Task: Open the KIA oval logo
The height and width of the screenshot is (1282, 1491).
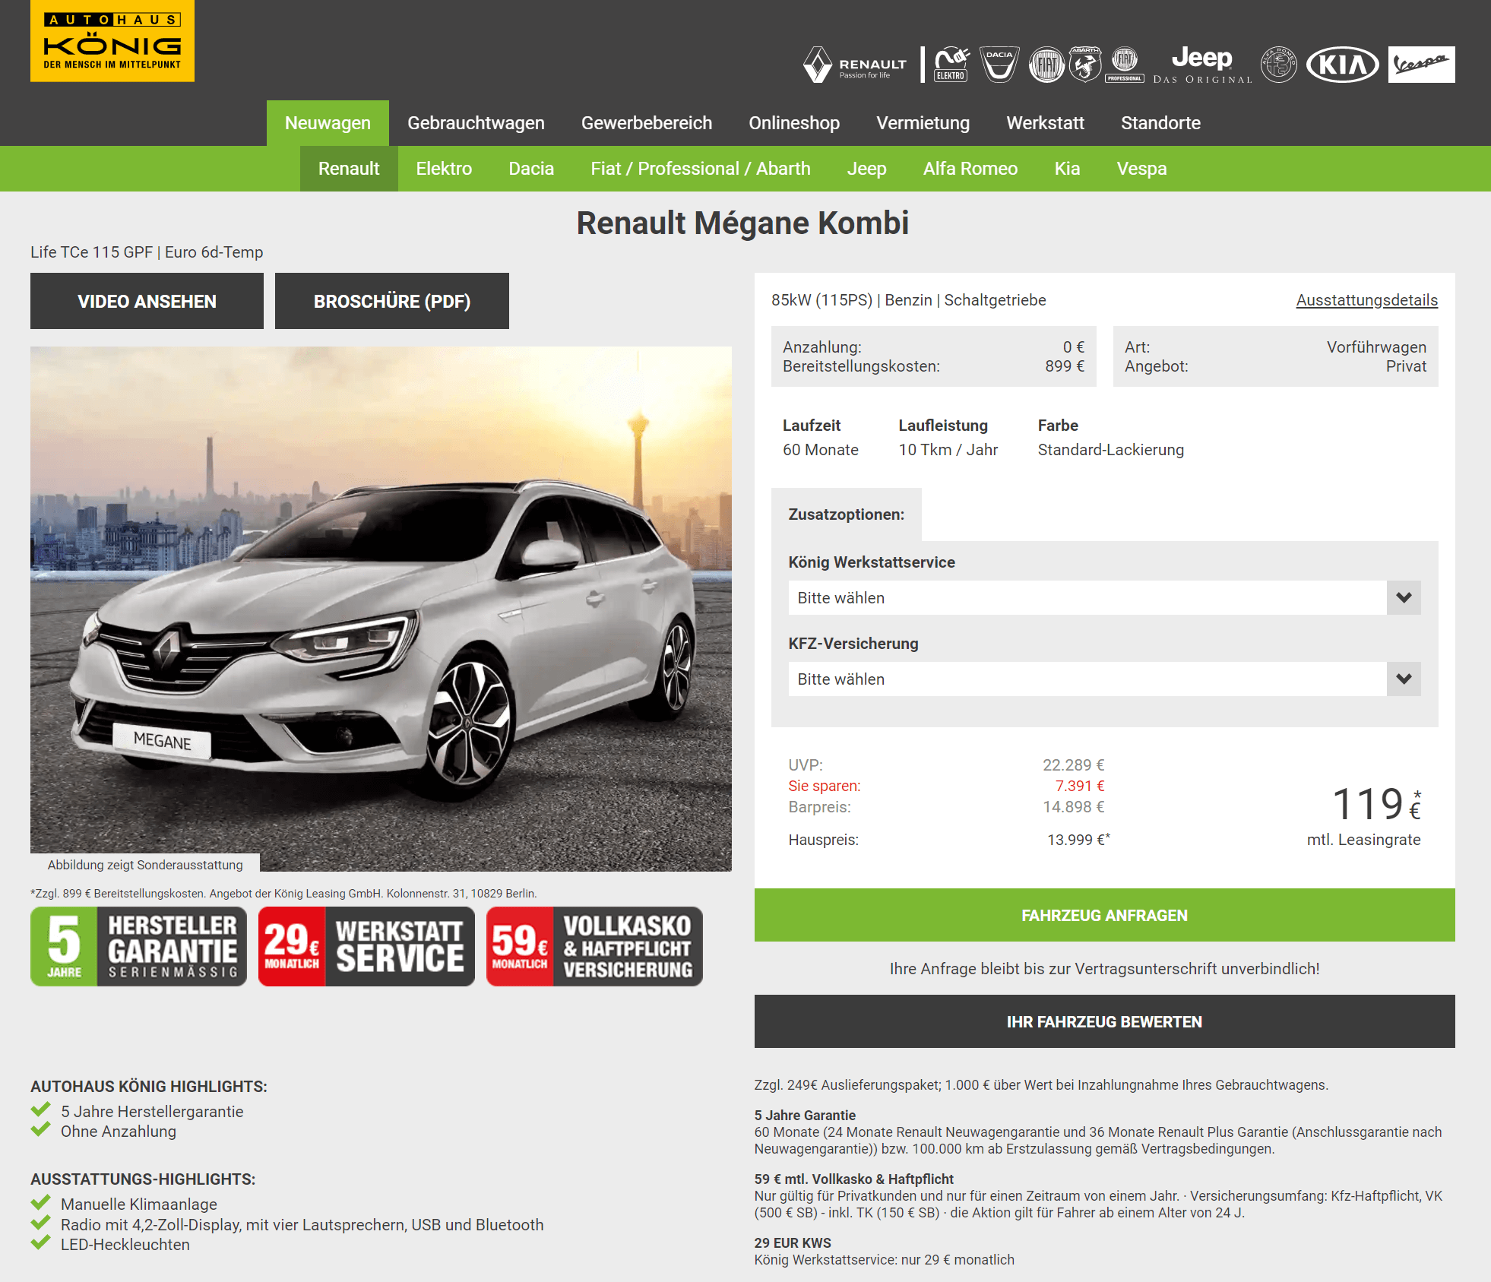Action: coord(1343,65)
